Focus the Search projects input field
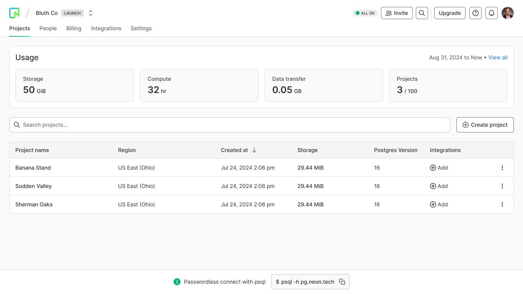523x294 pixels. [x=230, y=125]
